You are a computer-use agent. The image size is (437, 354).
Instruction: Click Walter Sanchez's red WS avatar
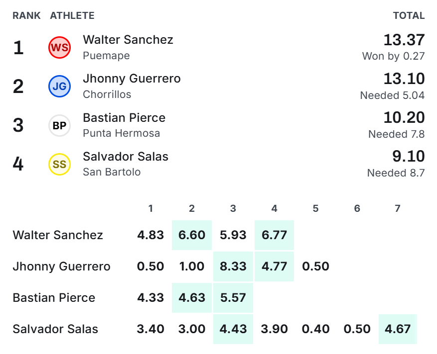[x=59, y=48]
